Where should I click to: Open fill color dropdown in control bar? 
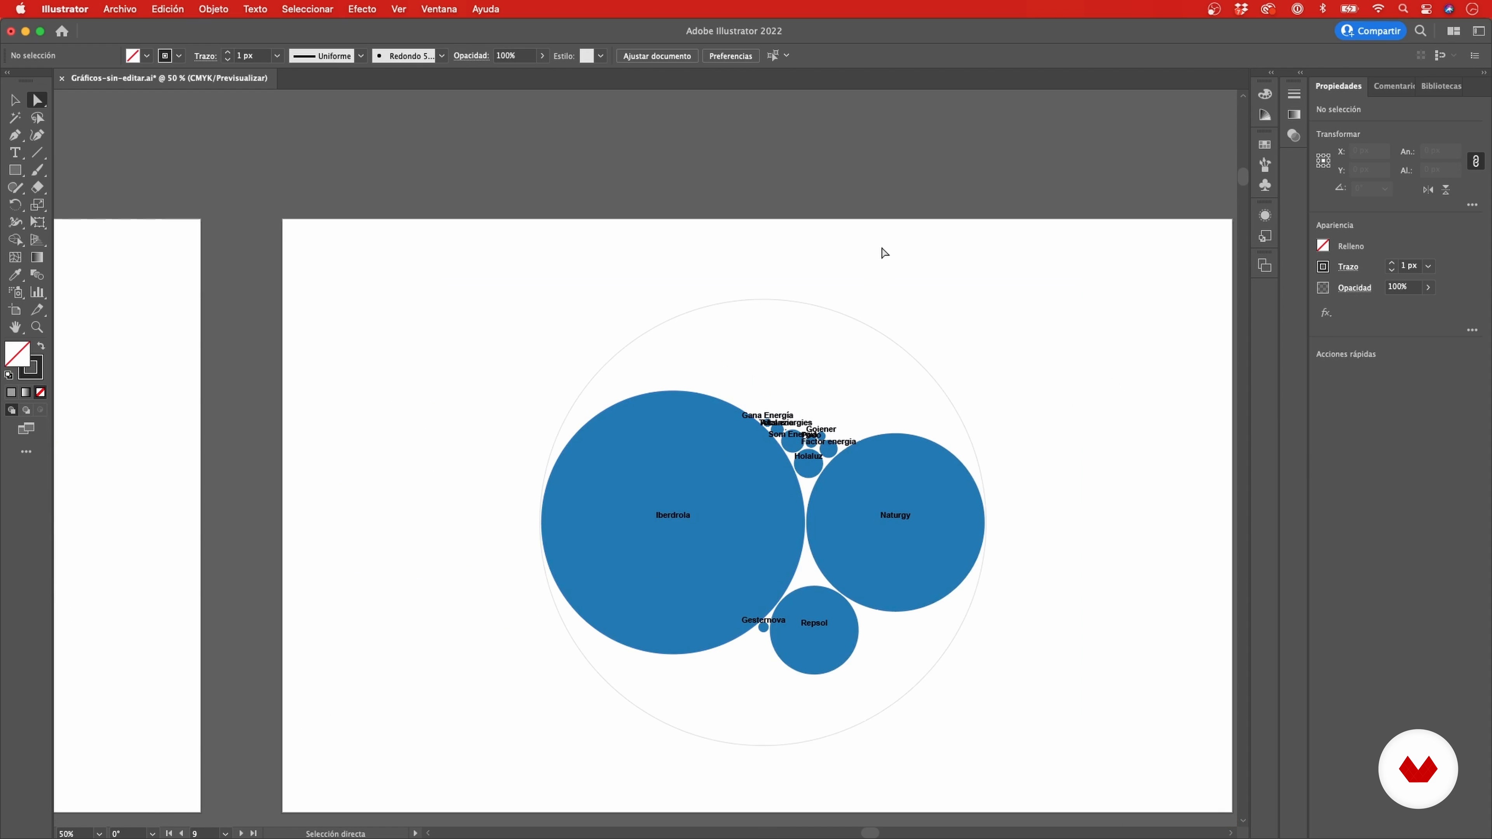coord(147,56)
